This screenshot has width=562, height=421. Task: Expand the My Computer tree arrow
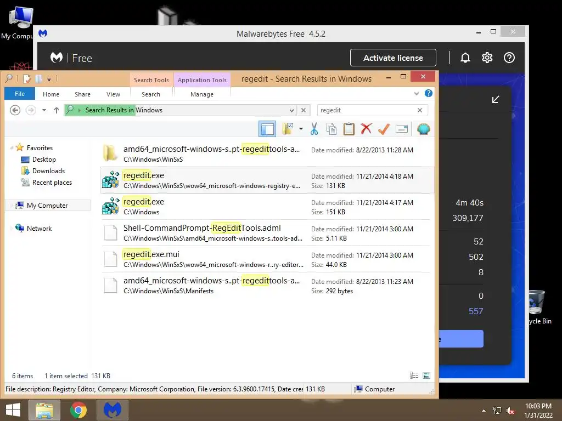coord(12,206)
